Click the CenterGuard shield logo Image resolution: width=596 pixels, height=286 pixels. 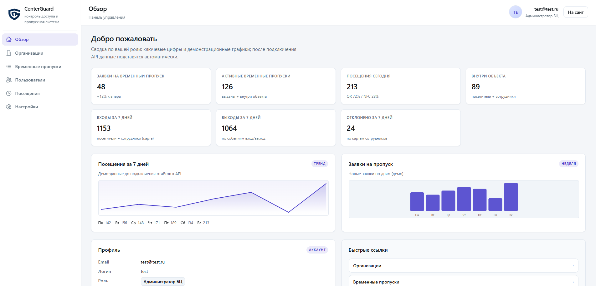tap(14, 14)
